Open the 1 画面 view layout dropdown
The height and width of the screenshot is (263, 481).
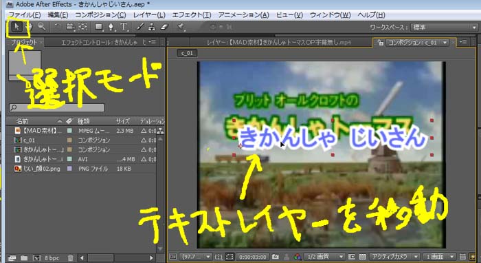pos(440,257)
